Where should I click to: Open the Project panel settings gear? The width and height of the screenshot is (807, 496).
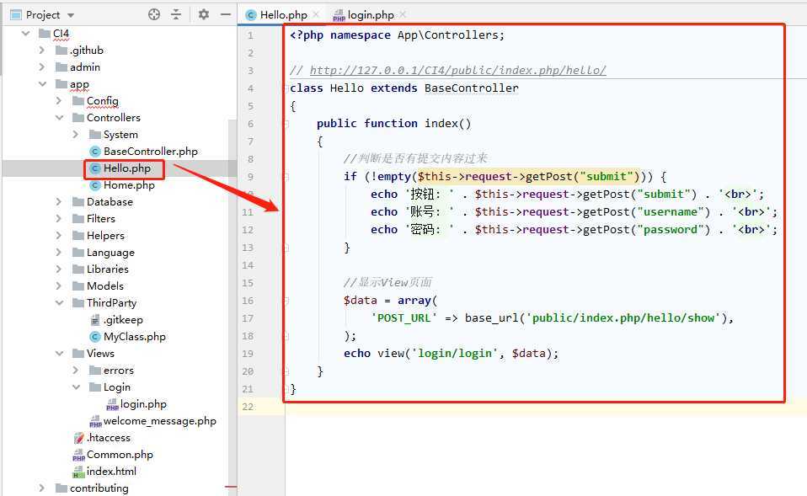[x=203, y=14]
